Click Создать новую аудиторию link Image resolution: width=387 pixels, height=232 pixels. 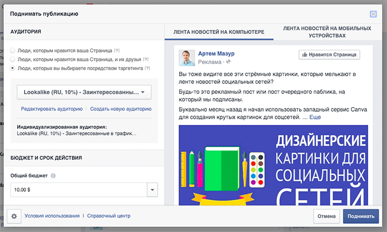[121, 109]
